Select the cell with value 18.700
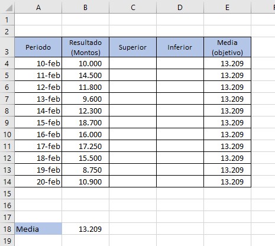 86,122
